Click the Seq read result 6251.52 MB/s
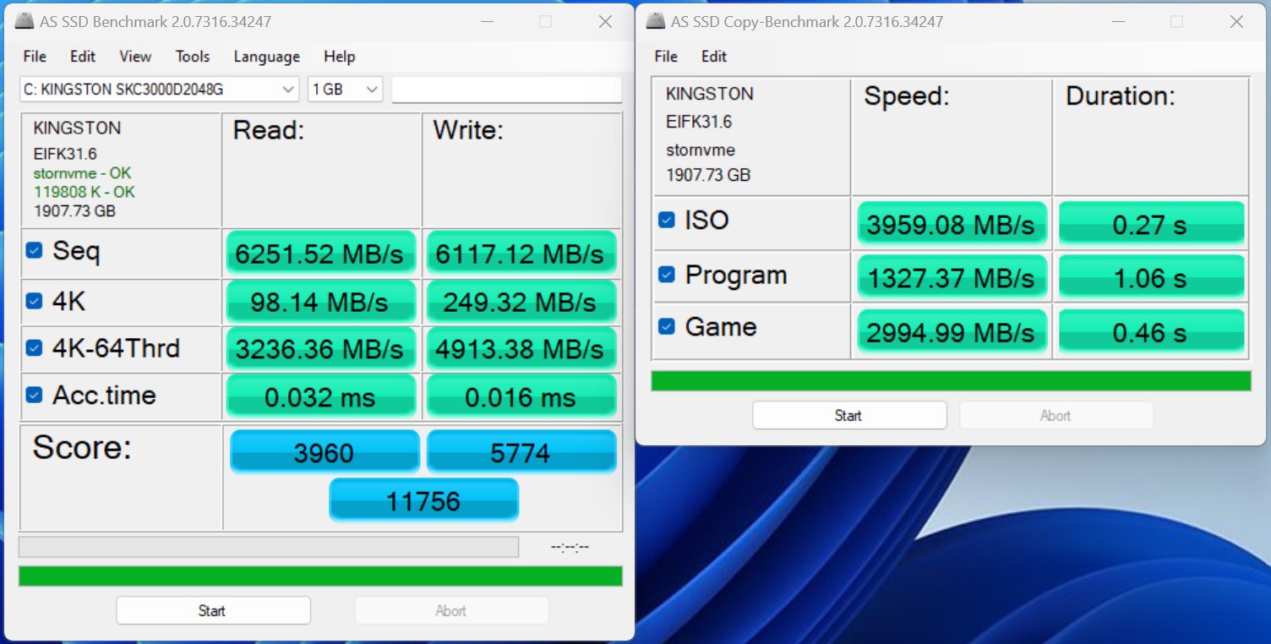Image resolution: width=1271 pixels, height=644 pixels. tap(320, 253)
